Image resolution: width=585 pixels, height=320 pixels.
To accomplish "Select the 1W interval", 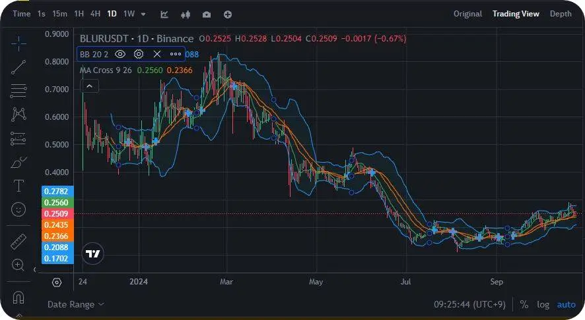I will point(129,14).
